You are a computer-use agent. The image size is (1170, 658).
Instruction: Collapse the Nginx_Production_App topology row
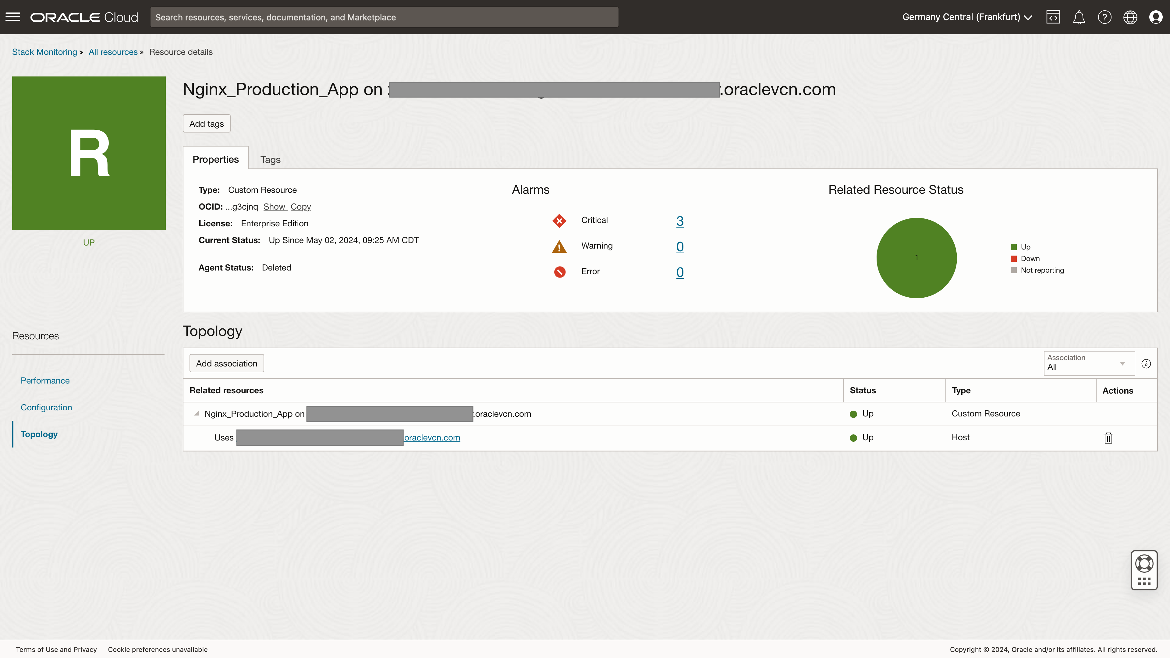[196, 414]
